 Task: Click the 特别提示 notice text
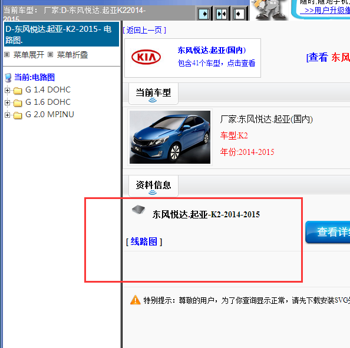click(247, 300)
